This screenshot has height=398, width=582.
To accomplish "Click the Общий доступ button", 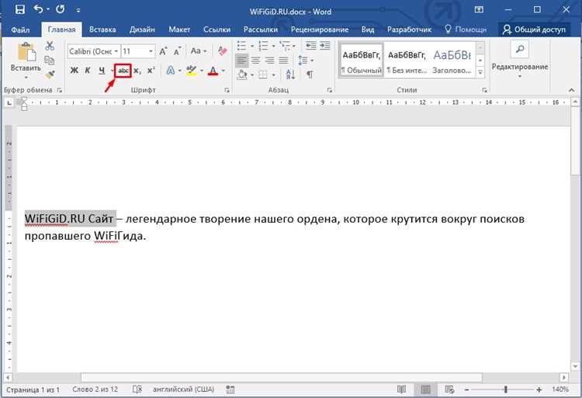I will click(534, 29).
